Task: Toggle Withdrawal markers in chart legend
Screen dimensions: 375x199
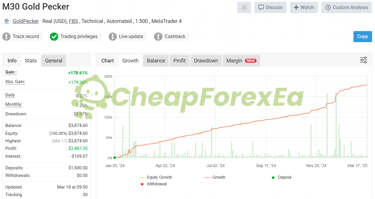Action: tap(153, 184)
